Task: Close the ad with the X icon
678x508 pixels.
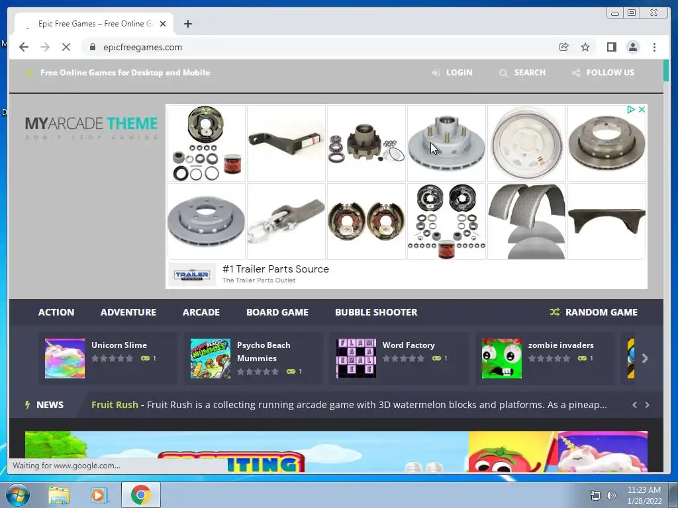Action: [642, 109]
